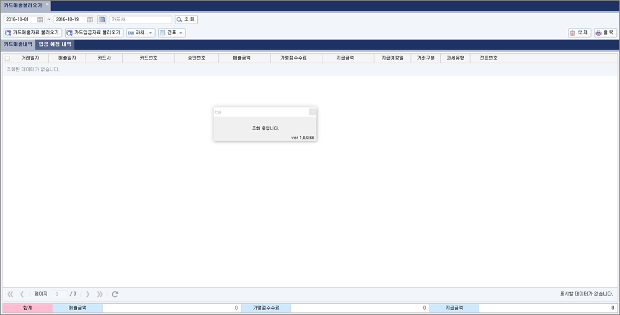Click 표시할 데이터가 없습니다 status text
Image resolution: width=620 pixels, height=315 pixels.
[x=587, y=294]
